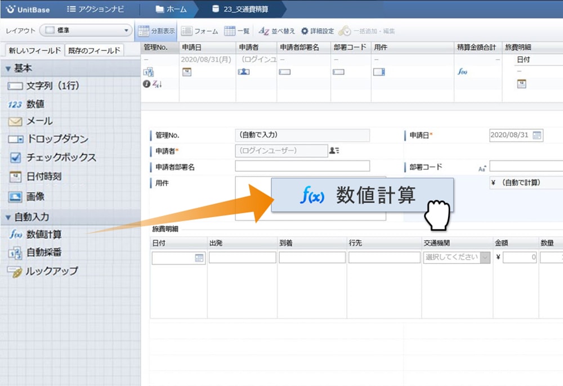Open the レイアウト 標準 dropdown
Image resolution: width=563 pixels, height=386 pixels.
click(x=84, y=30)
